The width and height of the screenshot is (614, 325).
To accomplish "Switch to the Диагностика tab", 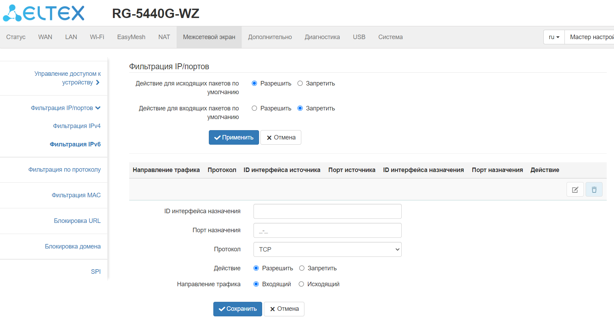I will [x=322, y=37].
